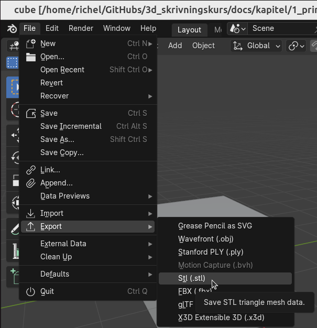Open the Object menu in viewport header
Viewport: 317px width, 328px height.
pos(203,46)
